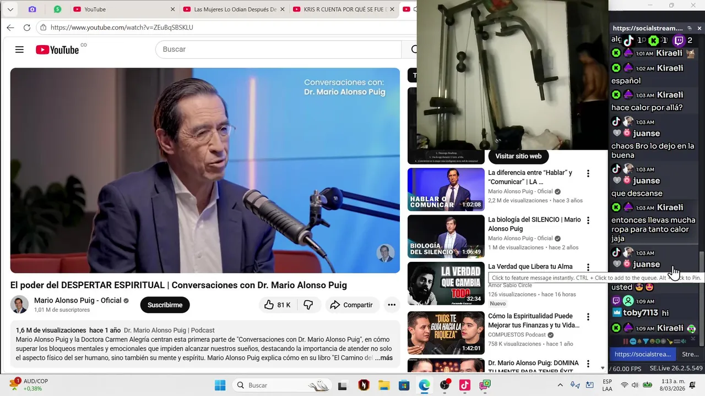The height and width of the screenshot is (396, 705).
Task: Click Kick viewer count icon in chat
Action: [653, 40]
